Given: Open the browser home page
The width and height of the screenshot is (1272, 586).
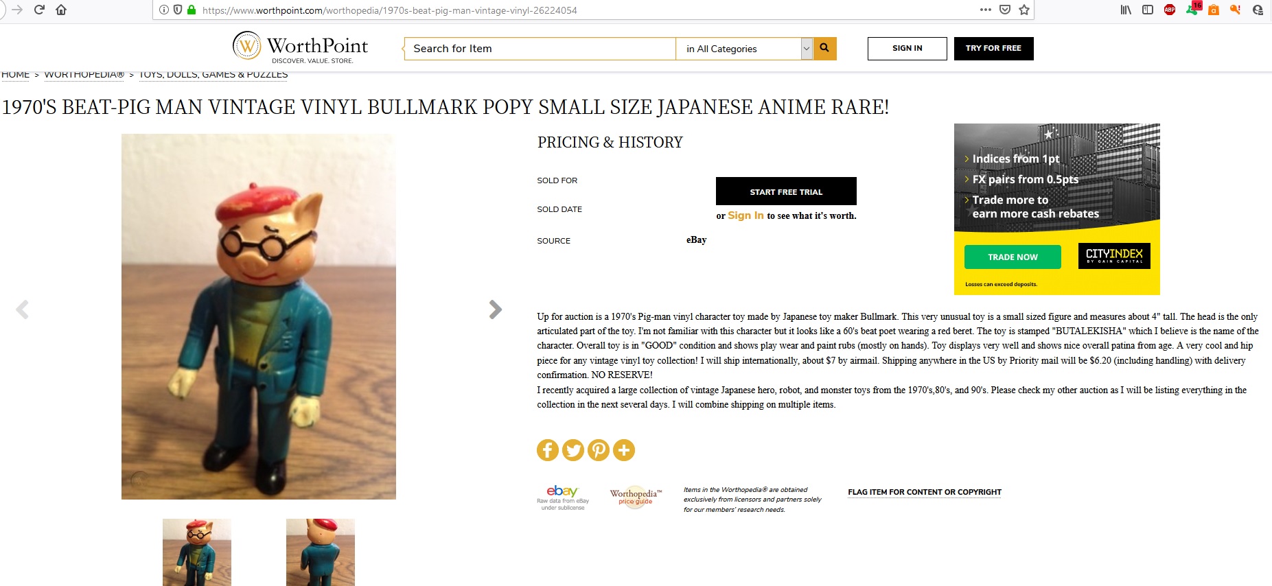Looking at the screenshot, I should (61, 10).
